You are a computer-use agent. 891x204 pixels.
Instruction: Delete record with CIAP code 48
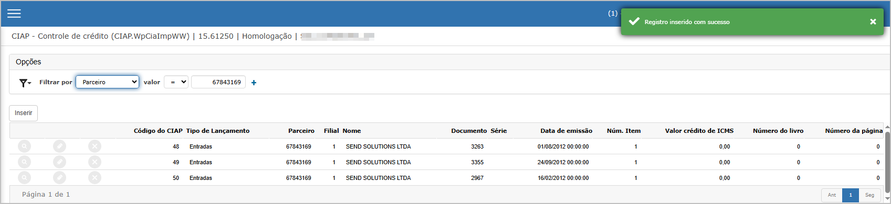(x=95, y=146)
